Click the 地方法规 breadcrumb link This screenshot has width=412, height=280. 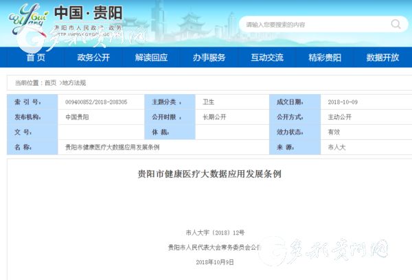pos(74,83)
